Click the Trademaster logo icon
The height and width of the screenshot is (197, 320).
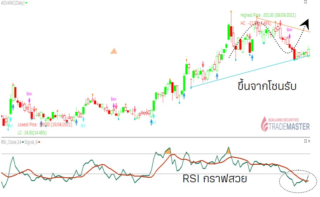point(264,124)
